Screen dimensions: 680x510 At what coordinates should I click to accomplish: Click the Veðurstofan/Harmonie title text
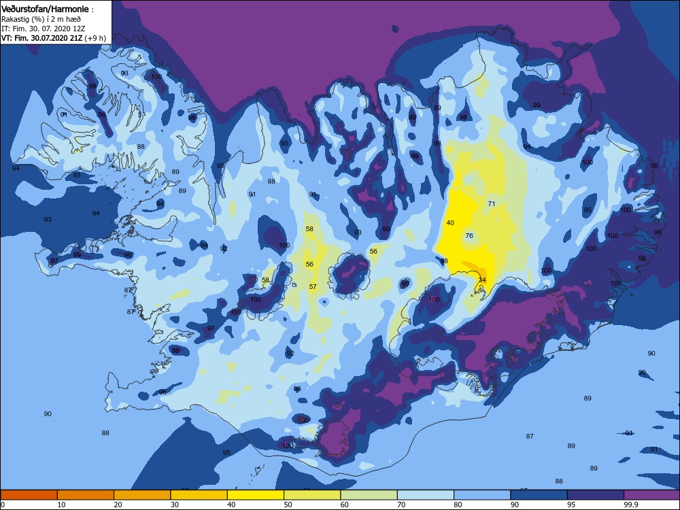point(45,9)
